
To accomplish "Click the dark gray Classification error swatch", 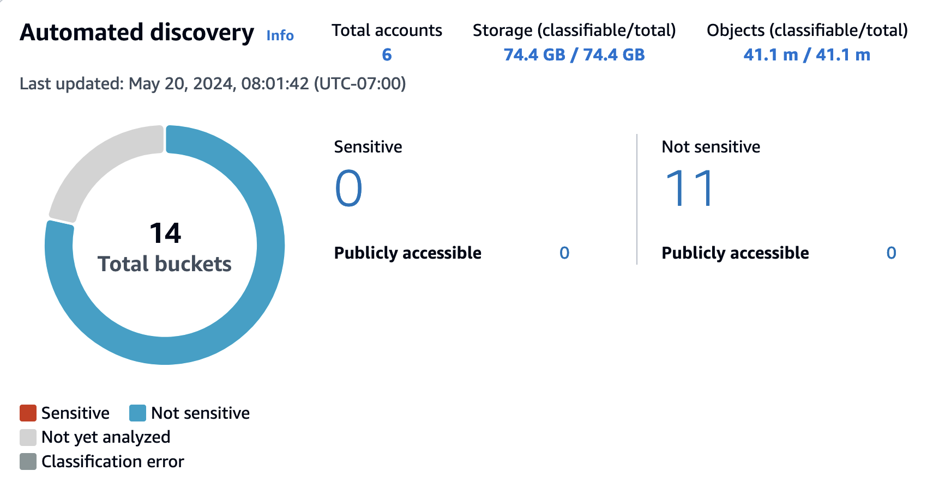I will (x=28, y=461).
